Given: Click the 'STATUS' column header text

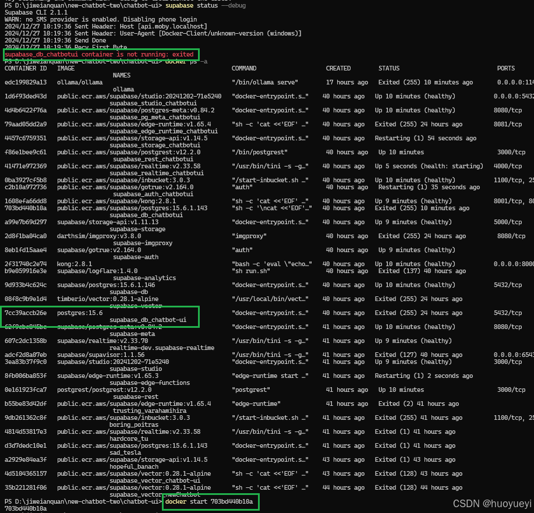Looking at the screenshot, I should pos(389,68).
